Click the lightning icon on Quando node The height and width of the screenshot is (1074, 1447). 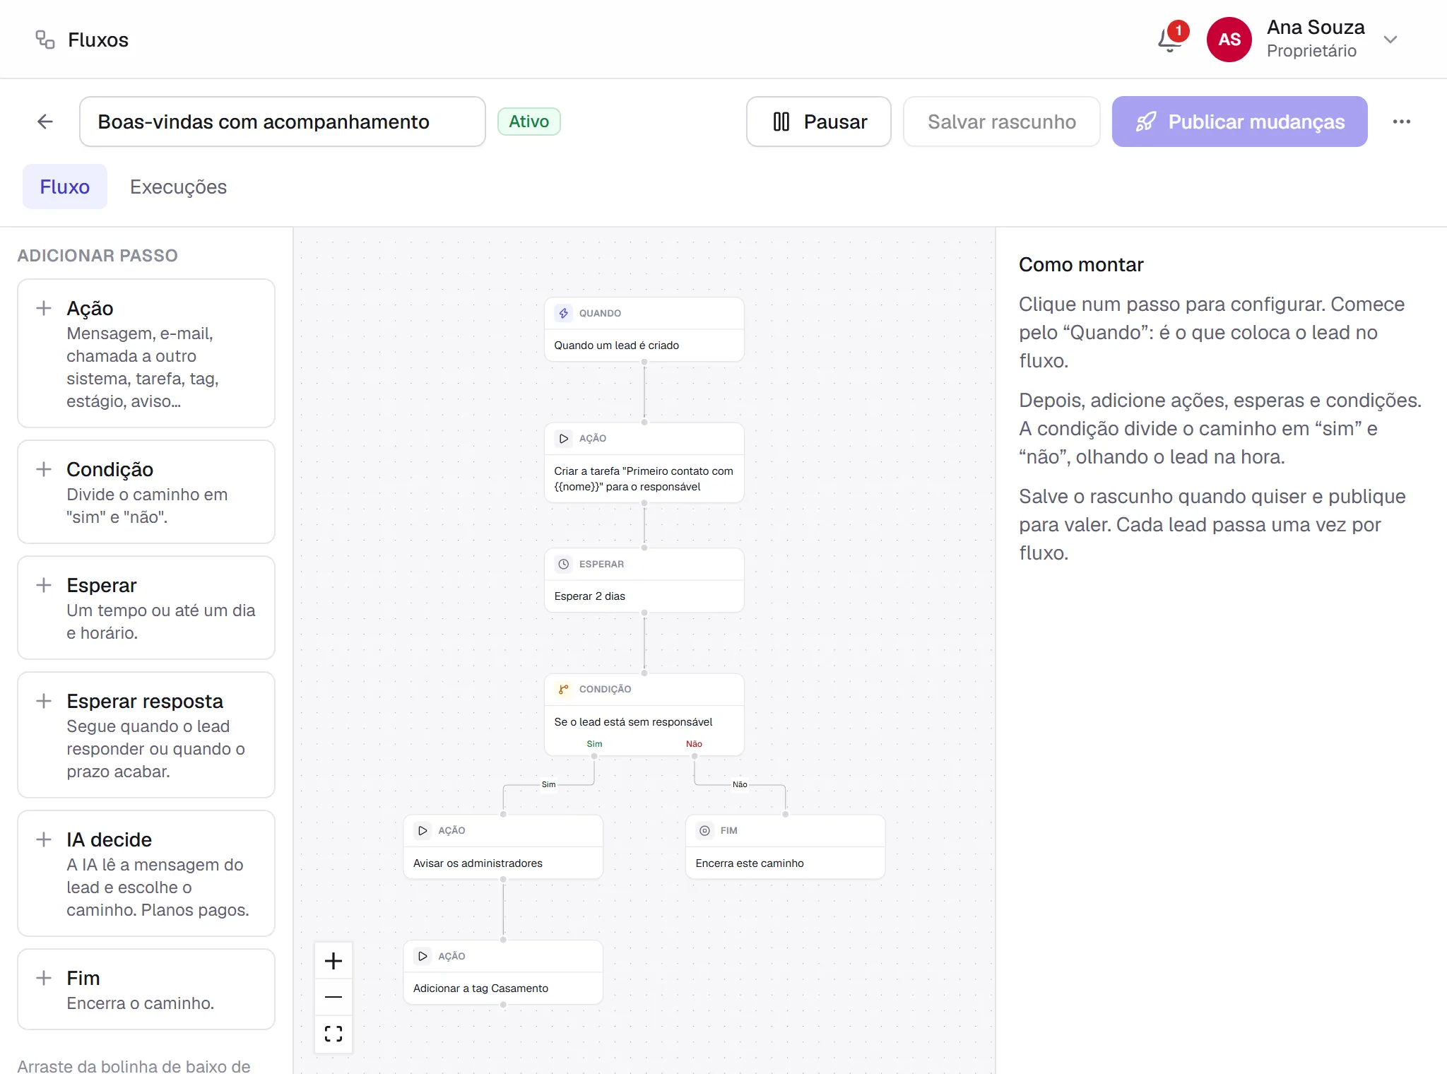564,313
